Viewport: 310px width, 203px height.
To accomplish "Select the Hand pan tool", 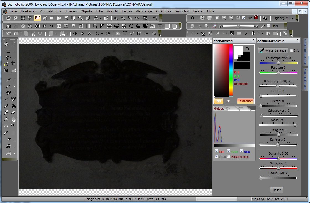I will pos(6,44).
